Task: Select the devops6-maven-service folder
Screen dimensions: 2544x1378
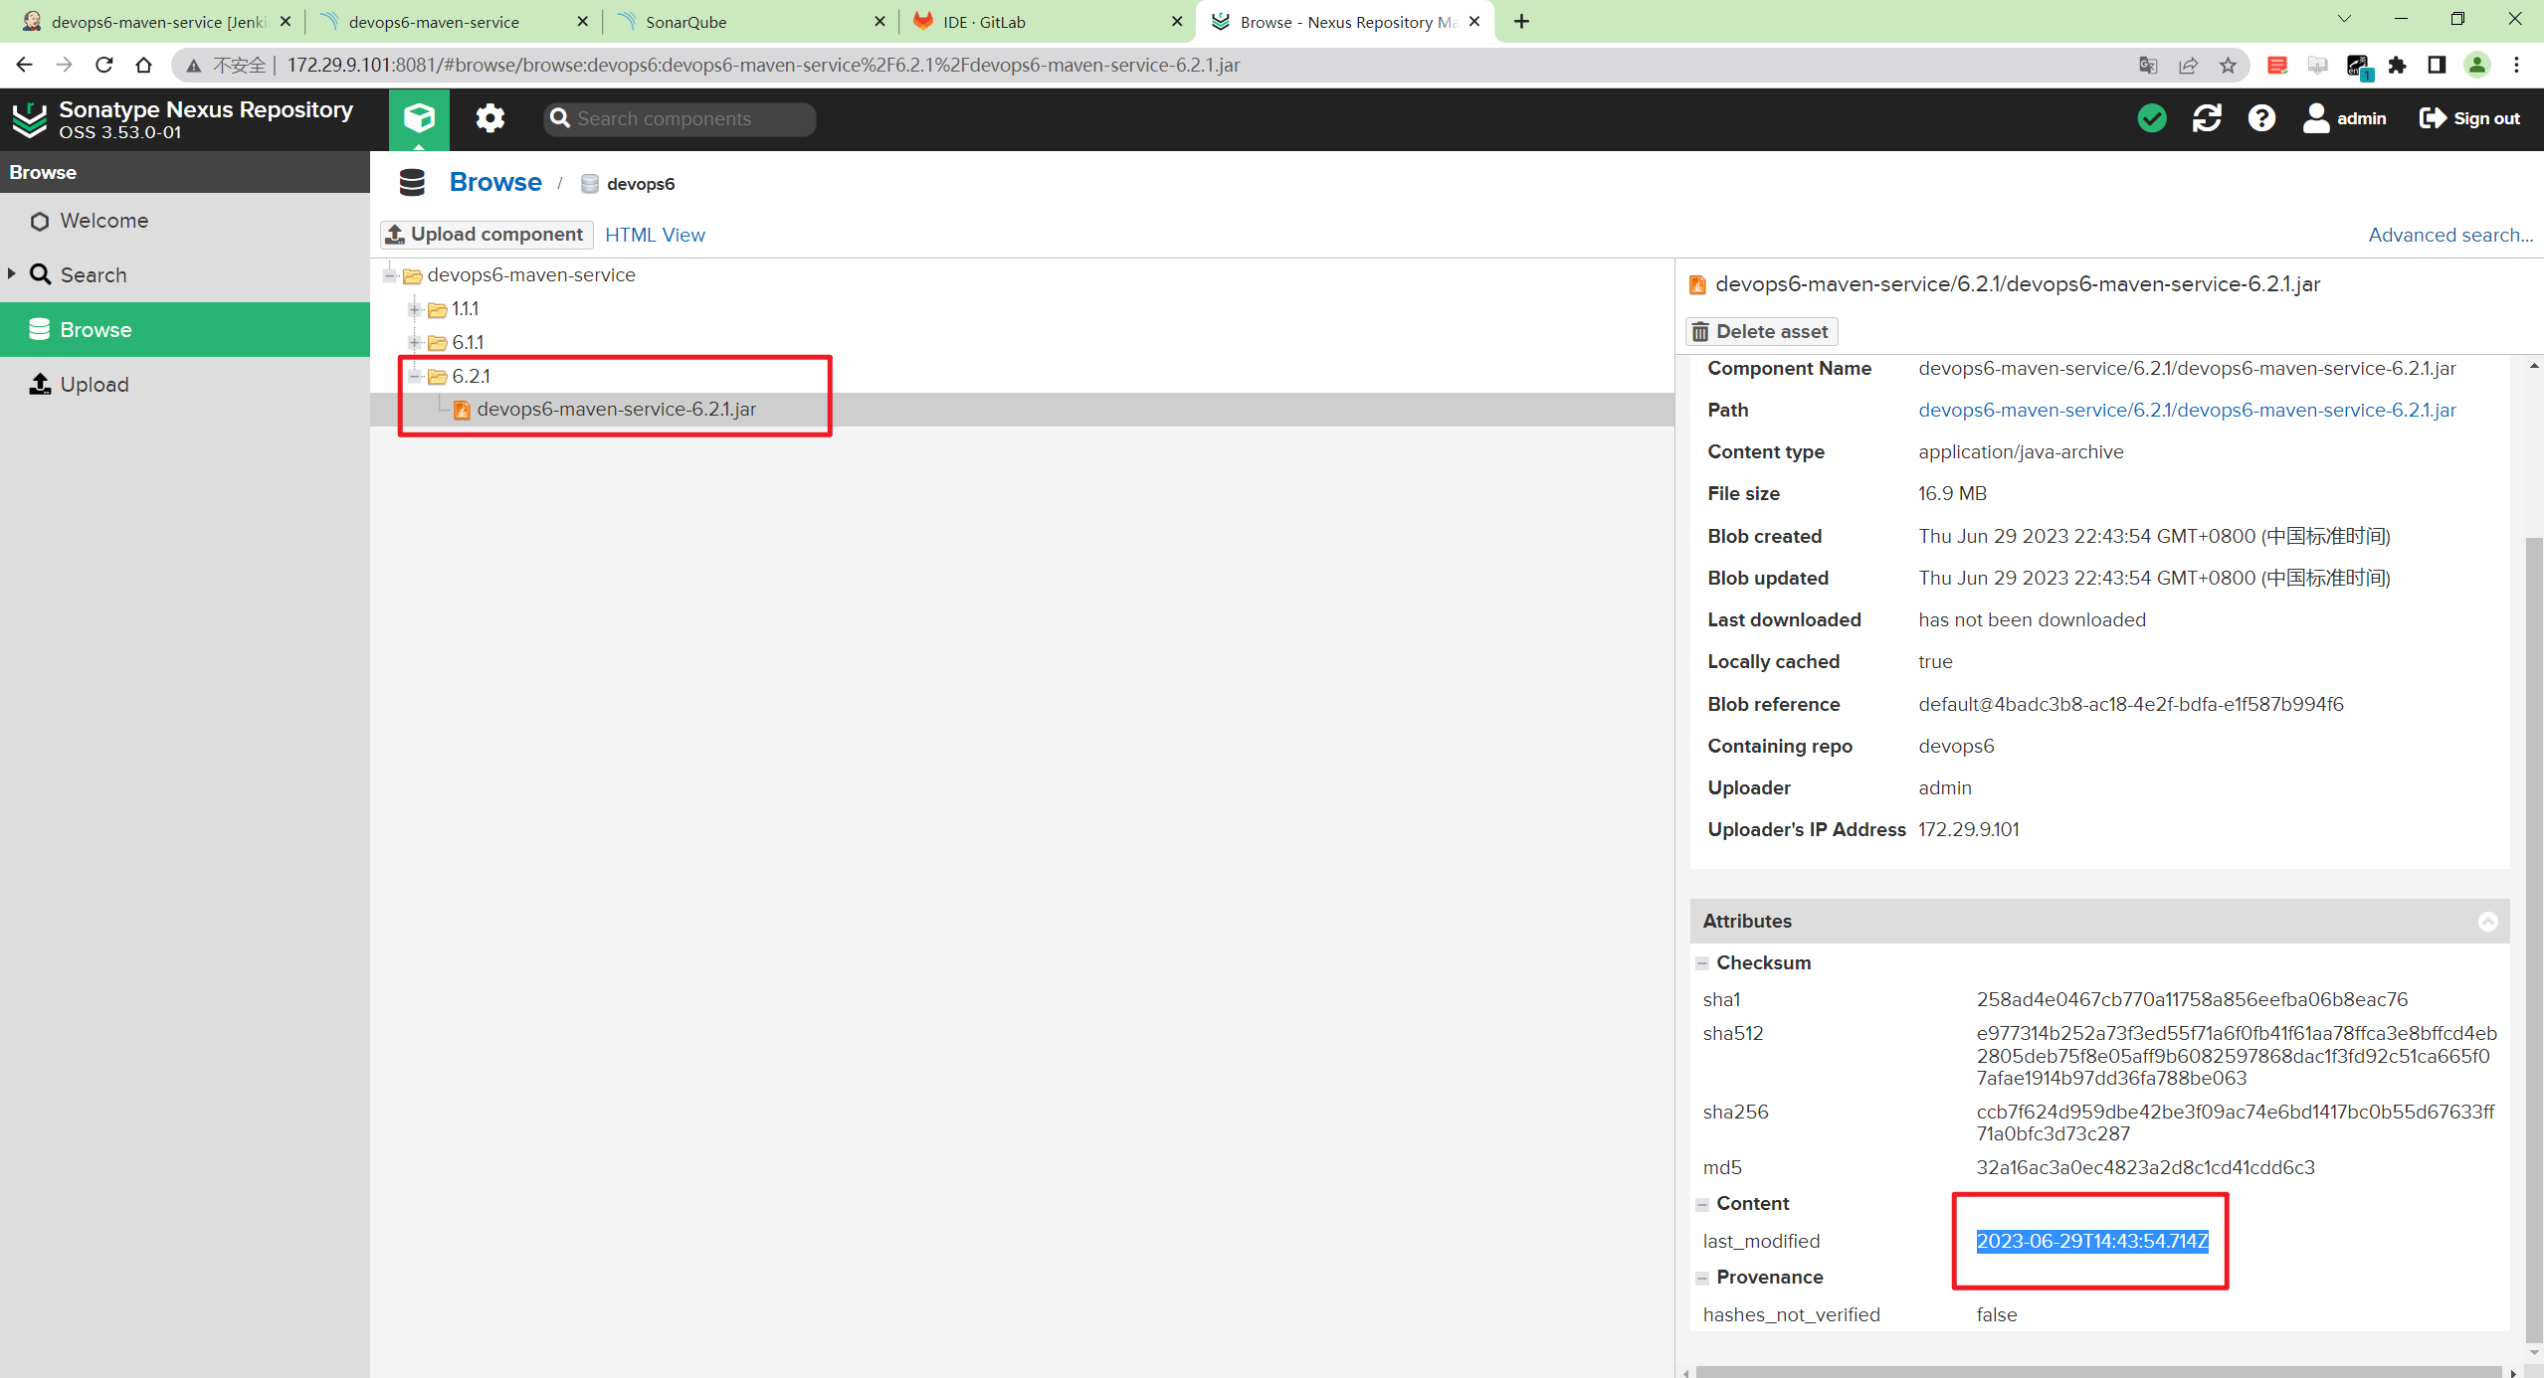Action: point(530,275)
